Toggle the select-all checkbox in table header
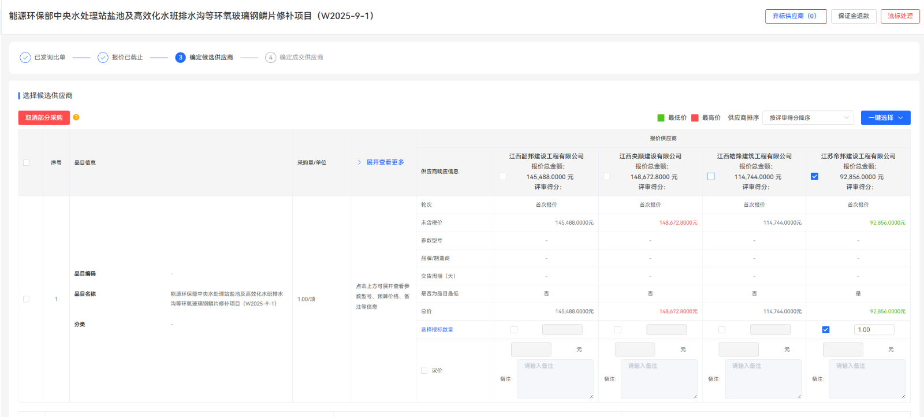Screen dimensions: 924x417 tap(26, 163)
